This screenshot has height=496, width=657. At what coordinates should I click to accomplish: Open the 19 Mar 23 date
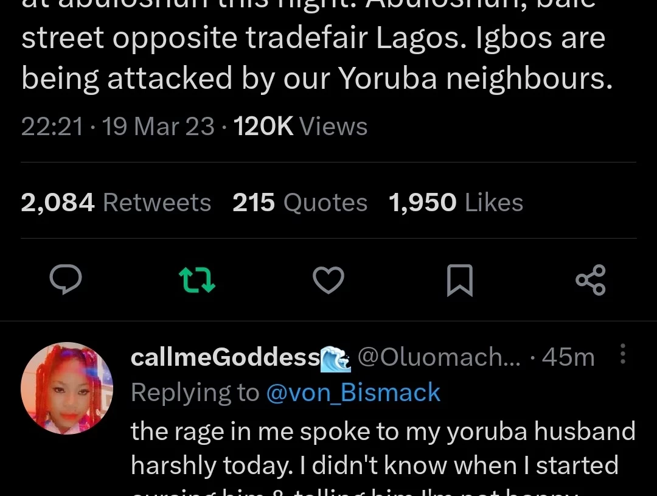coord(158,126)
